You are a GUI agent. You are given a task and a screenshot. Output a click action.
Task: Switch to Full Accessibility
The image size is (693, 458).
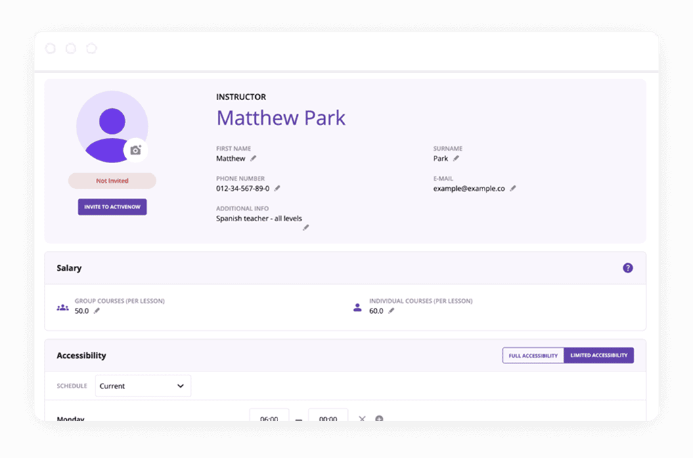(533, 355)
